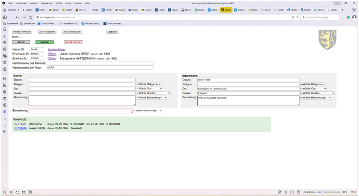This screenshot has height=196, width=359.
Task: Open child link ID 113351 Otto GERZ
Action: [20, 124]
